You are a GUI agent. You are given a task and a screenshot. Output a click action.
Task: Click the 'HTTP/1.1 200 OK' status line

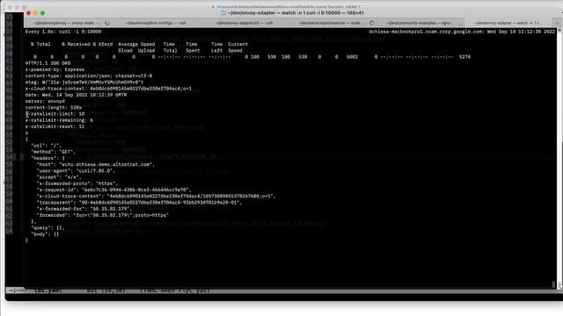[x=48, y=63]
